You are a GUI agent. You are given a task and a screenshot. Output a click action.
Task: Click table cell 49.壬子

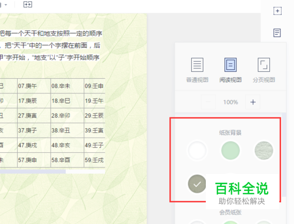point(95,145)
